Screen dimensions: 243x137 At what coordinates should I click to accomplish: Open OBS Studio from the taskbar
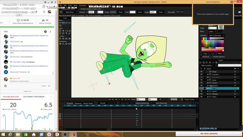click(x=65, y=134)
